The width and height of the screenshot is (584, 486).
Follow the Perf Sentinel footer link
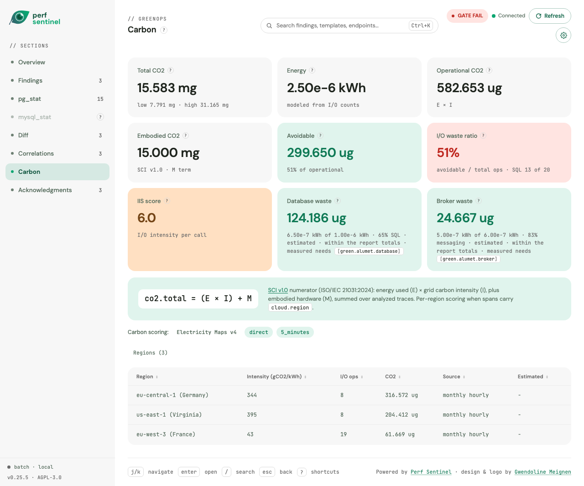click(x=431, y=472)
